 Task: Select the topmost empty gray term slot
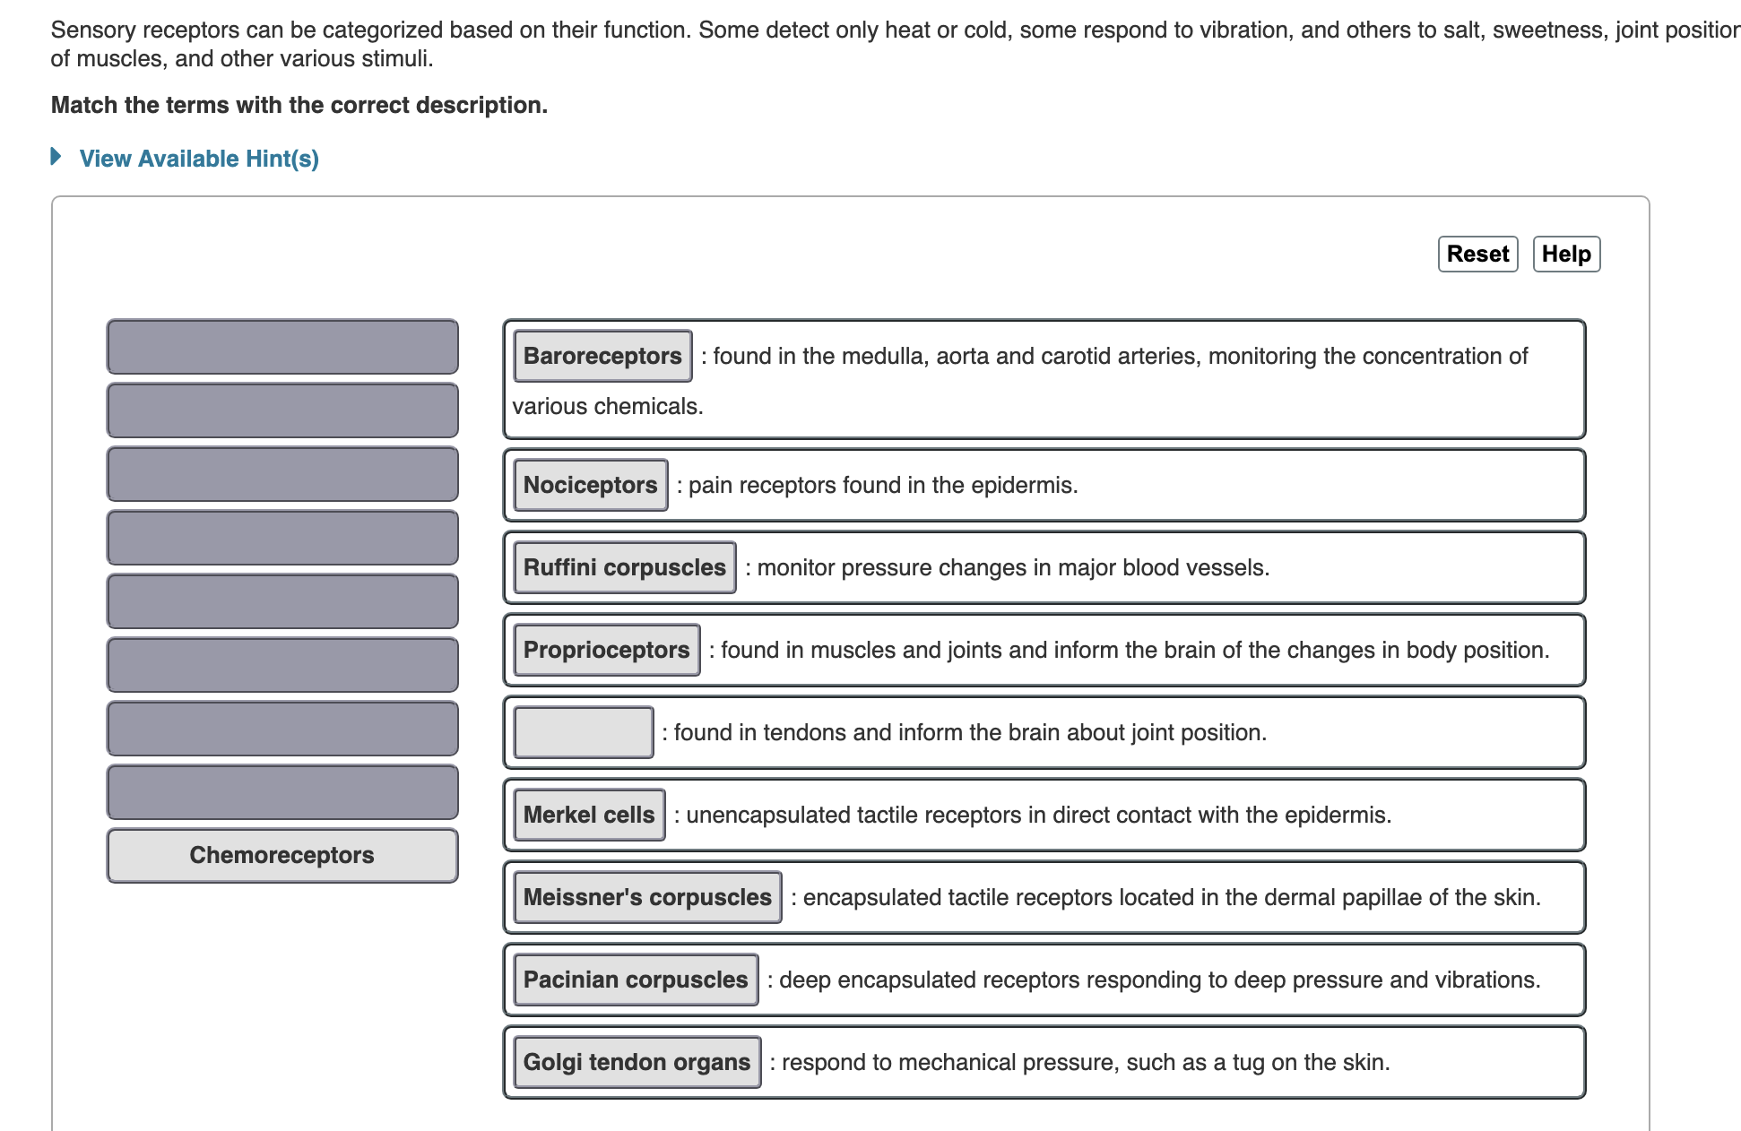tap(282, 347)
